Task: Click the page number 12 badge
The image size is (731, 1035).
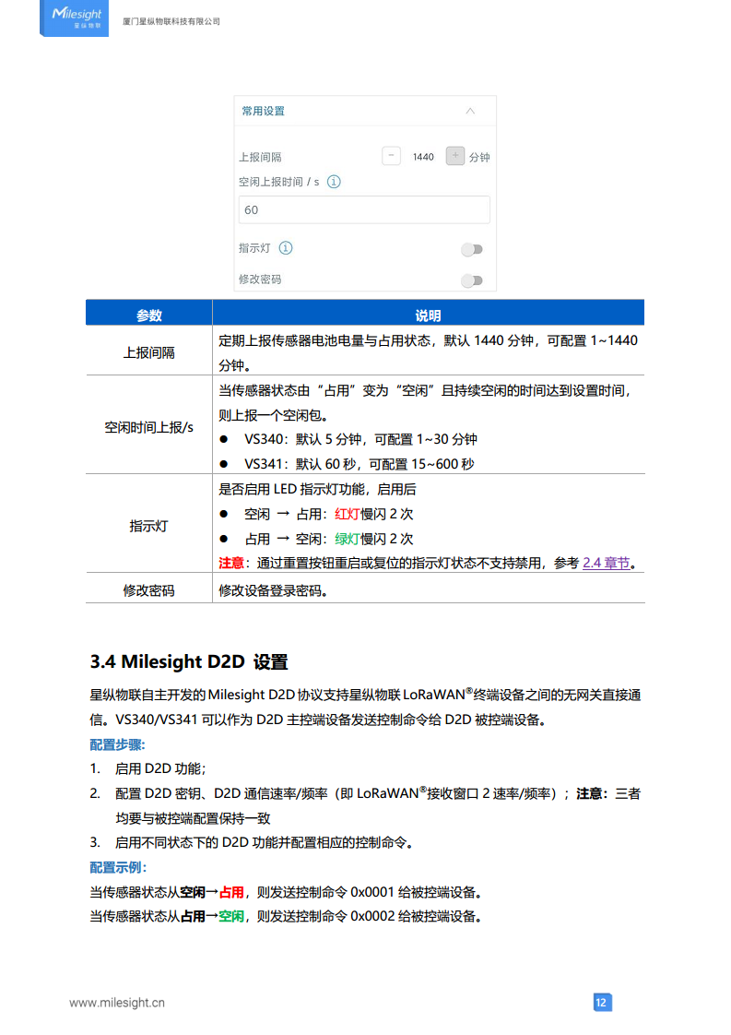Action: click(x=602, y=1003)
